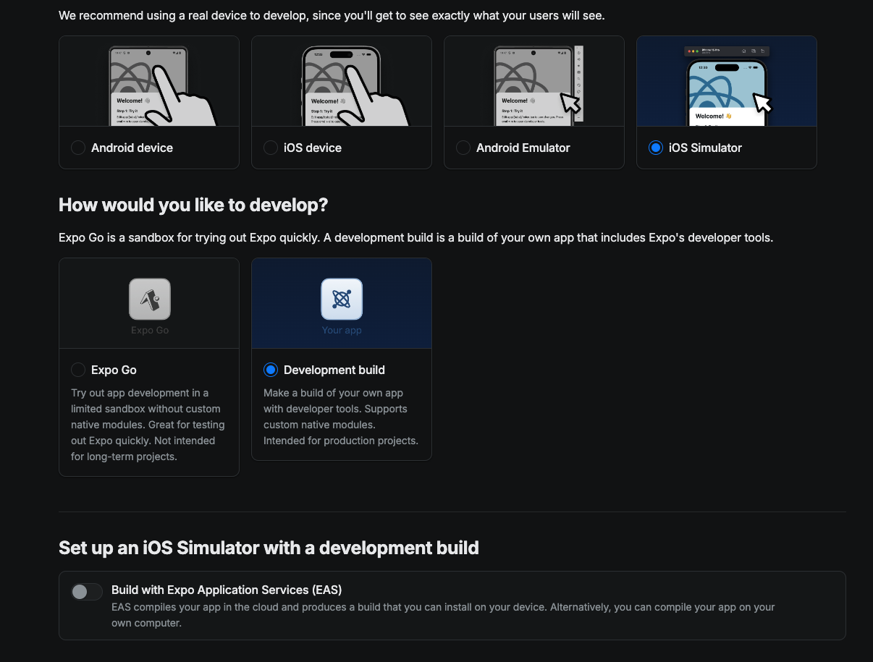The image size is (873, 662).
Task: Click the 'Android Emulator' label
Action: 523,148
